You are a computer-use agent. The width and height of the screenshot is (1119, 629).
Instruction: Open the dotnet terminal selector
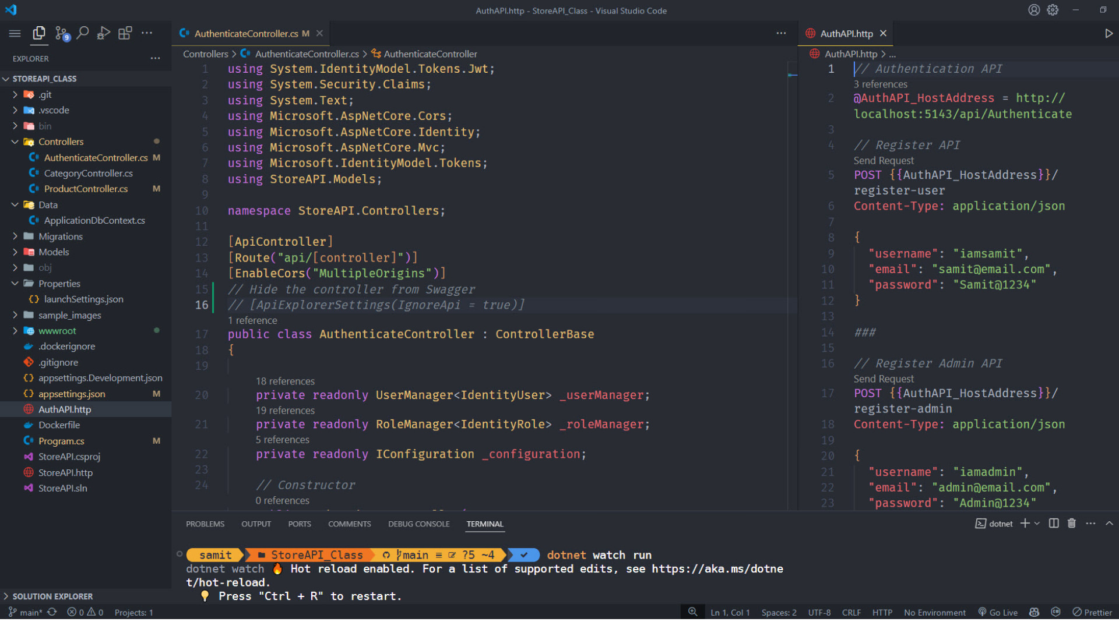point(994,524)
